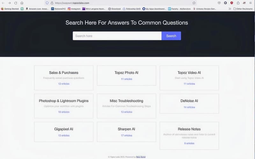Click the toolbar icon left of the hamburger menu
Viewport: 255px width, 159px height.
(x=244, y=3)
